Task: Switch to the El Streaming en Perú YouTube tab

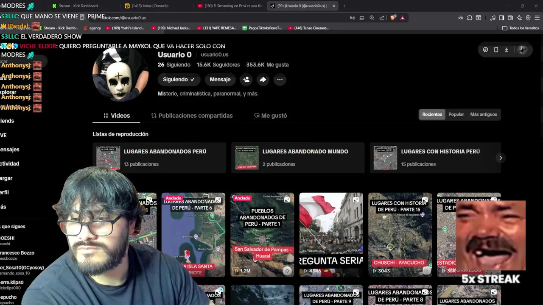Action: coord(229,6)
